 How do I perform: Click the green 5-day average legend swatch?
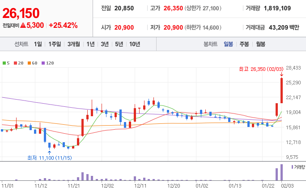tap(4, 63)
